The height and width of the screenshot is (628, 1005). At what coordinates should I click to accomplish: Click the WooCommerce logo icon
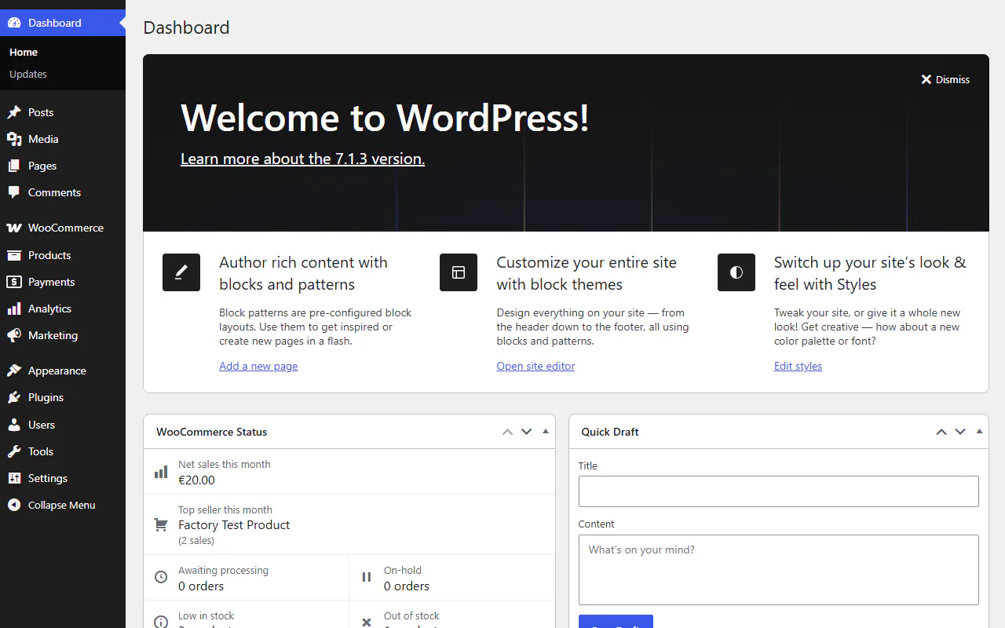click(14, 228)
